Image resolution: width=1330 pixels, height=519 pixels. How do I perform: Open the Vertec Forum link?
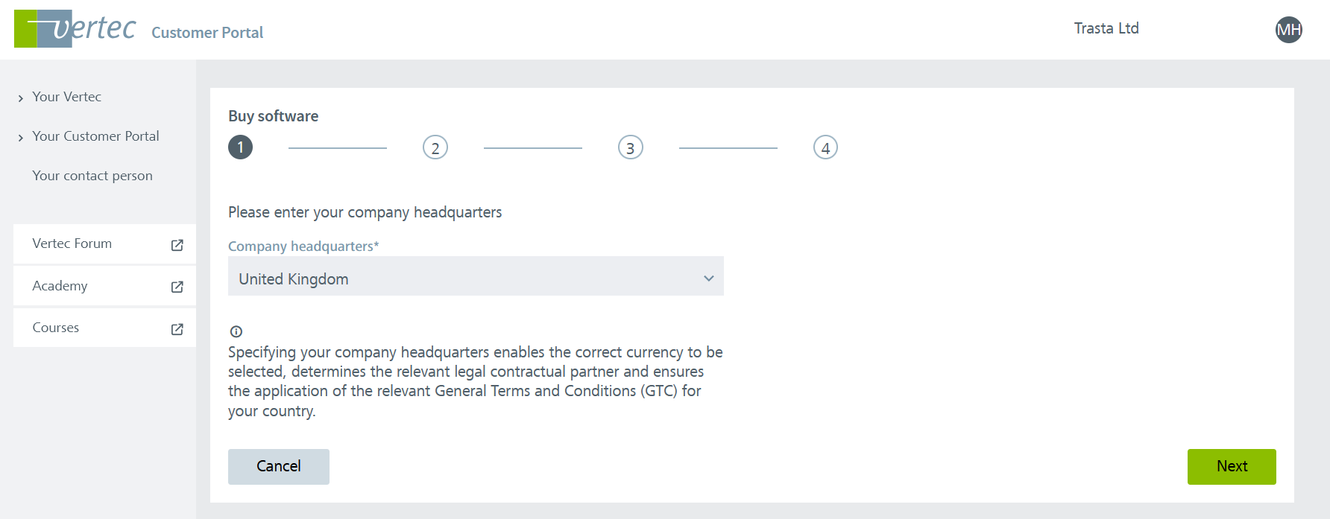72,243
